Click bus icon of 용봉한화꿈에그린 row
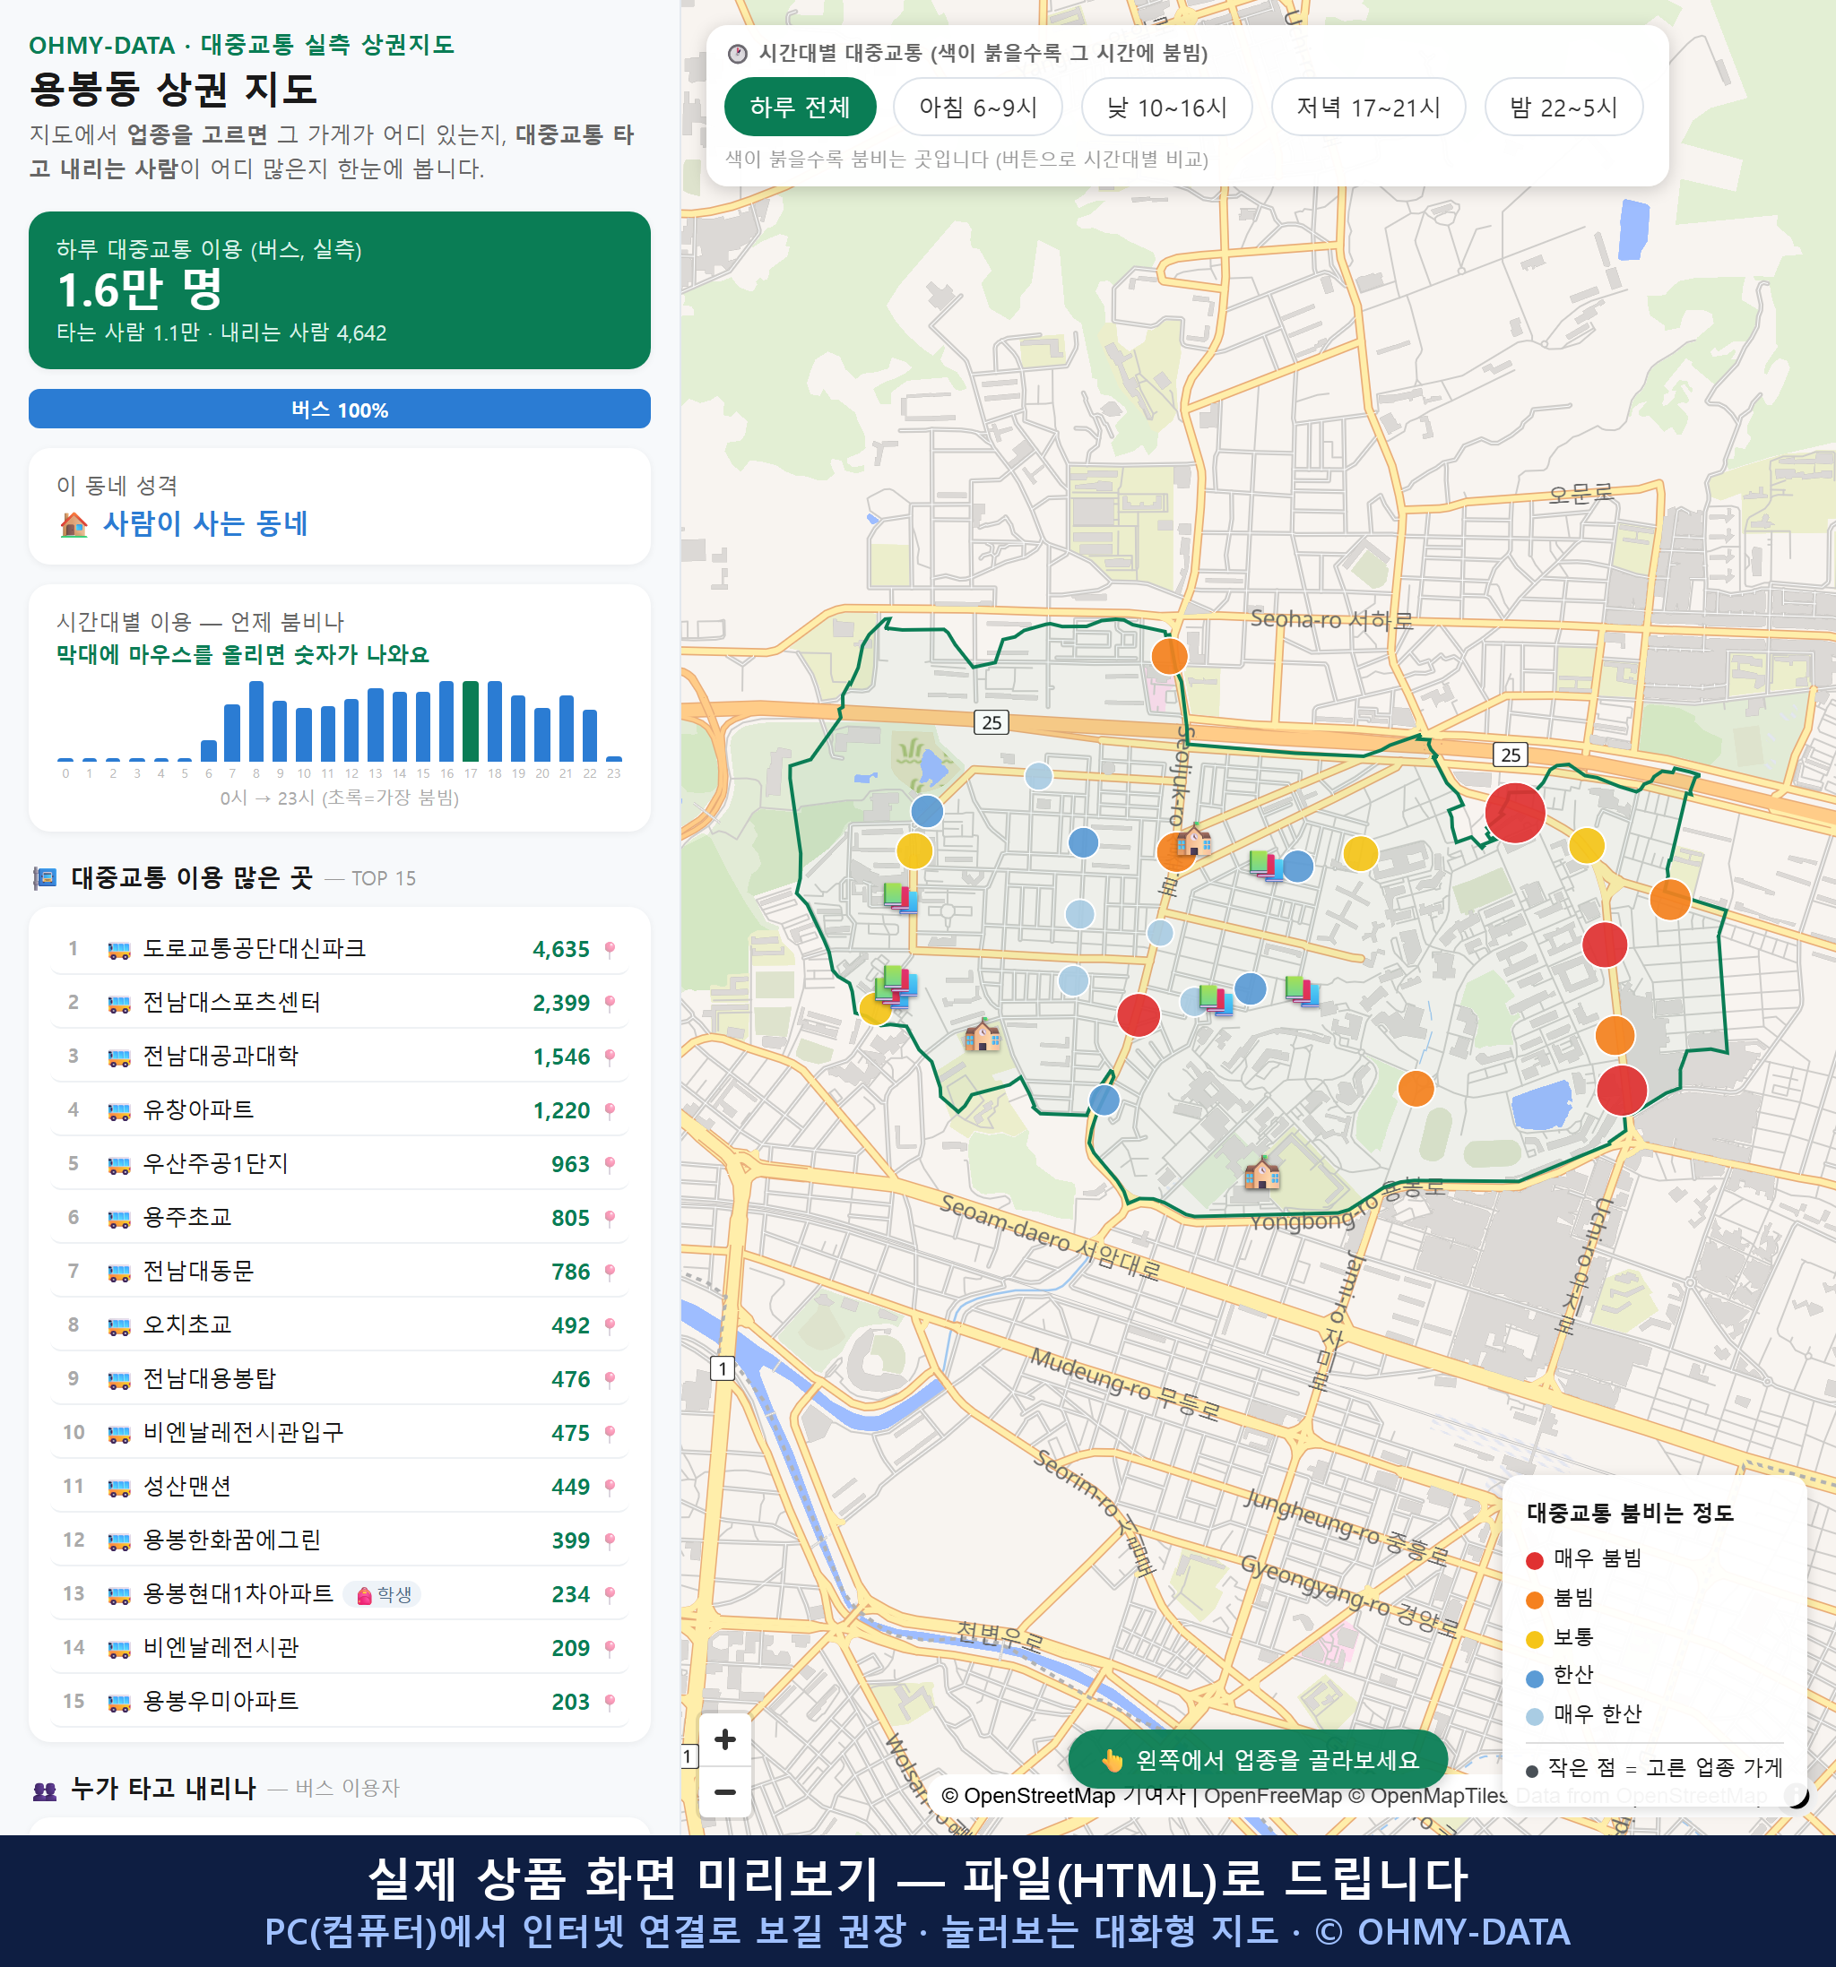Image resolution: width=1836 pixels, height=1967 pixels. click(118, 1541)
